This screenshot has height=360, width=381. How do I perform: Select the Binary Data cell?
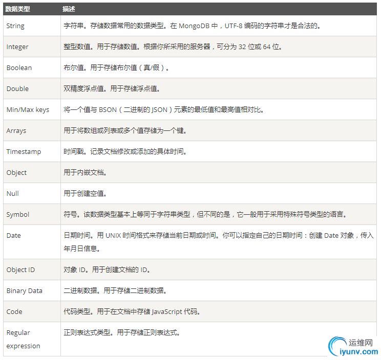pyautogui.click(x=32, y=290)
